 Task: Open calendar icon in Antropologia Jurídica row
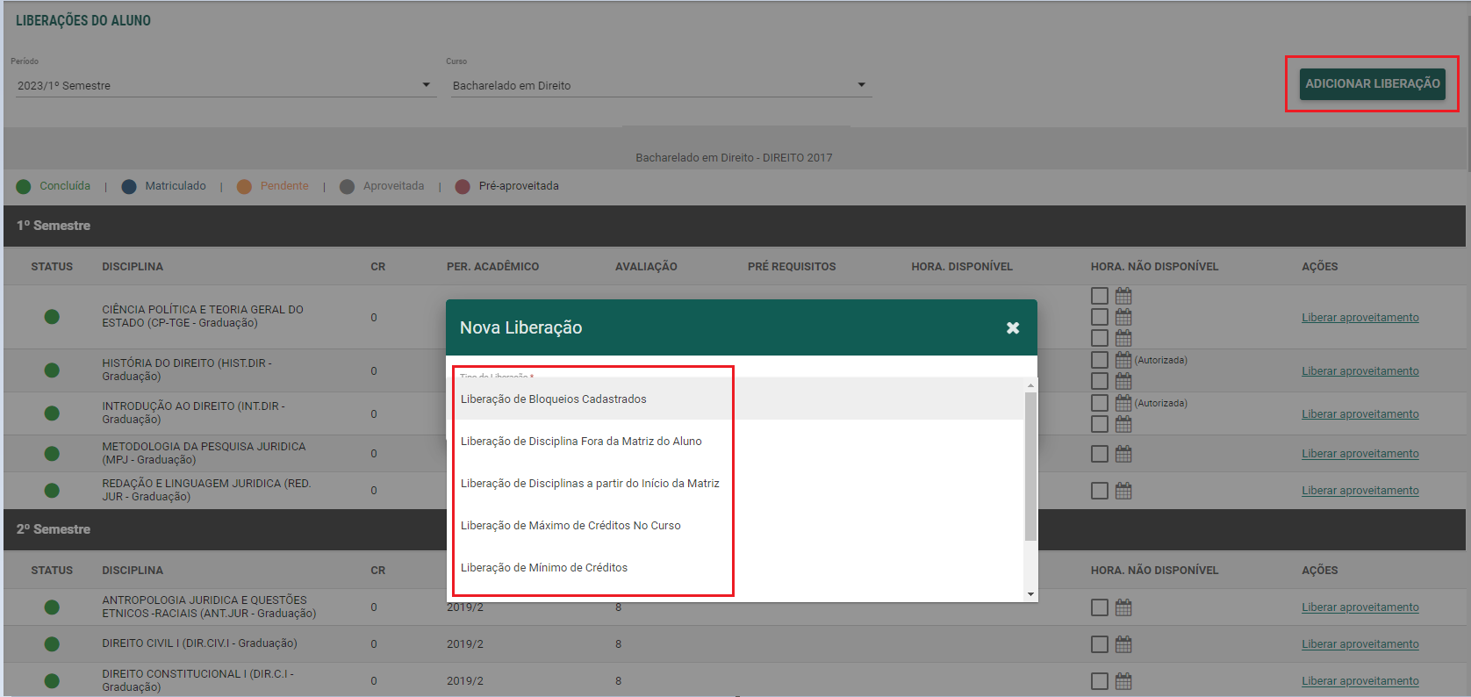click(x=1123, y=607)
